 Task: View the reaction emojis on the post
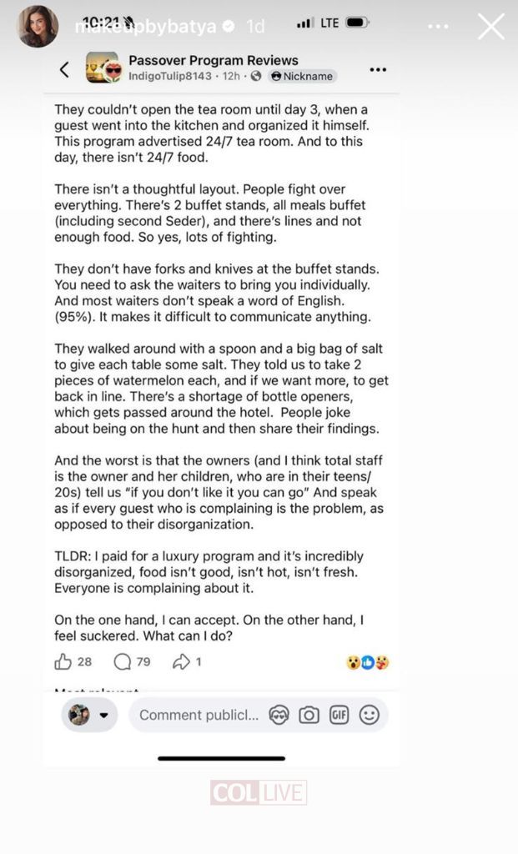tap(368, 662)
